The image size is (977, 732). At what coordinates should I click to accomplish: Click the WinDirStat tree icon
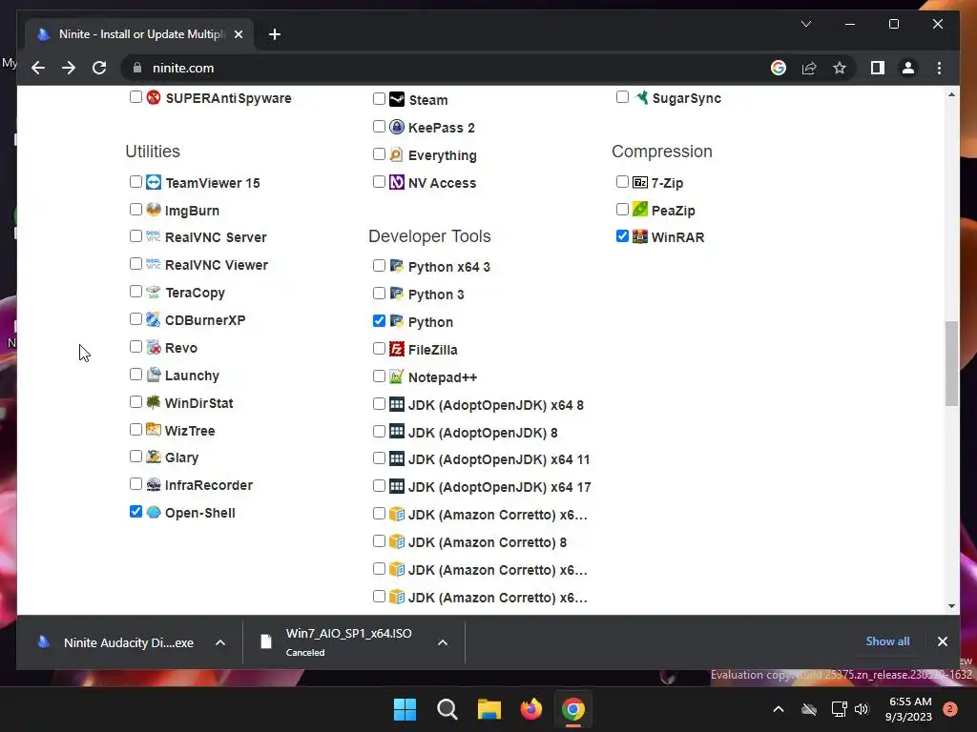click(154, 402)
